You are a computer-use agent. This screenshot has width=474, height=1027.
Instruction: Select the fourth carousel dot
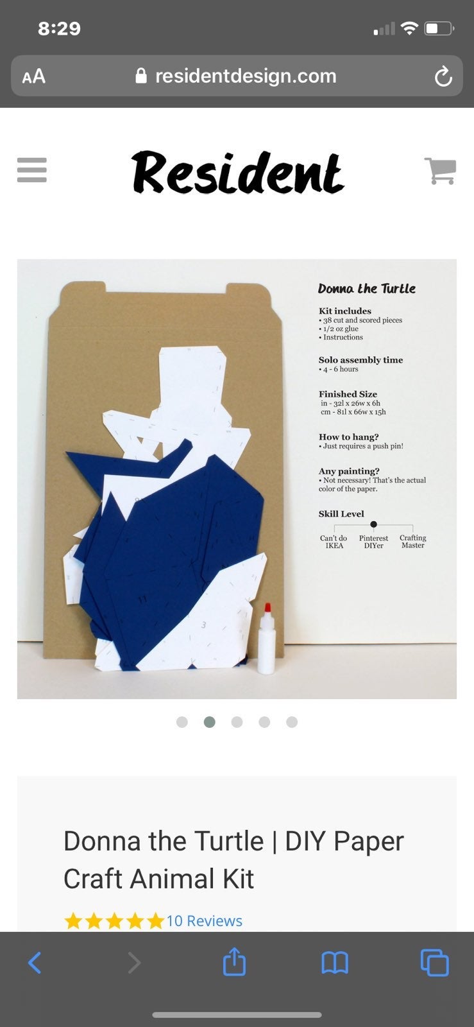click(x=264, y=722)
